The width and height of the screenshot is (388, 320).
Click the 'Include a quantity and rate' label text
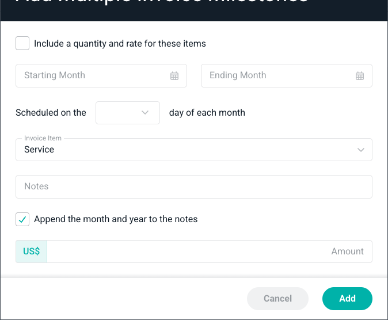pyautogui.click(x=120, y=44)
